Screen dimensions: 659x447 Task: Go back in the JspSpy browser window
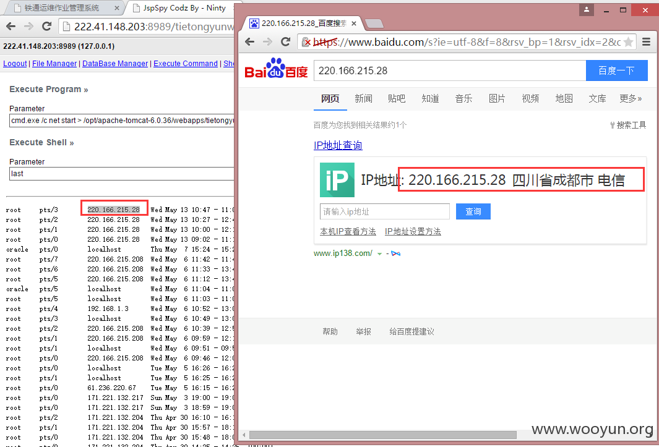pos(11,27)
